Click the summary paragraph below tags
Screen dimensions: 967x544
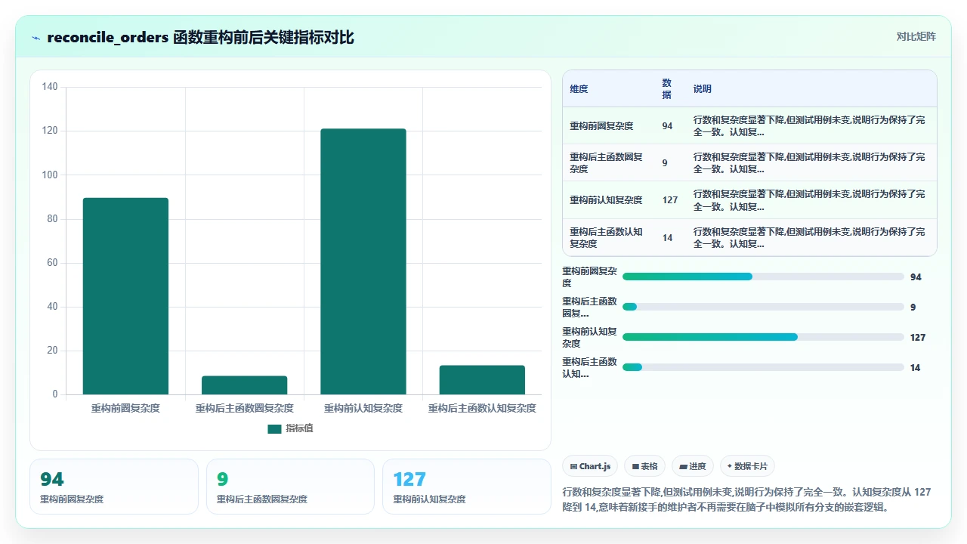(x=747, y=499)
